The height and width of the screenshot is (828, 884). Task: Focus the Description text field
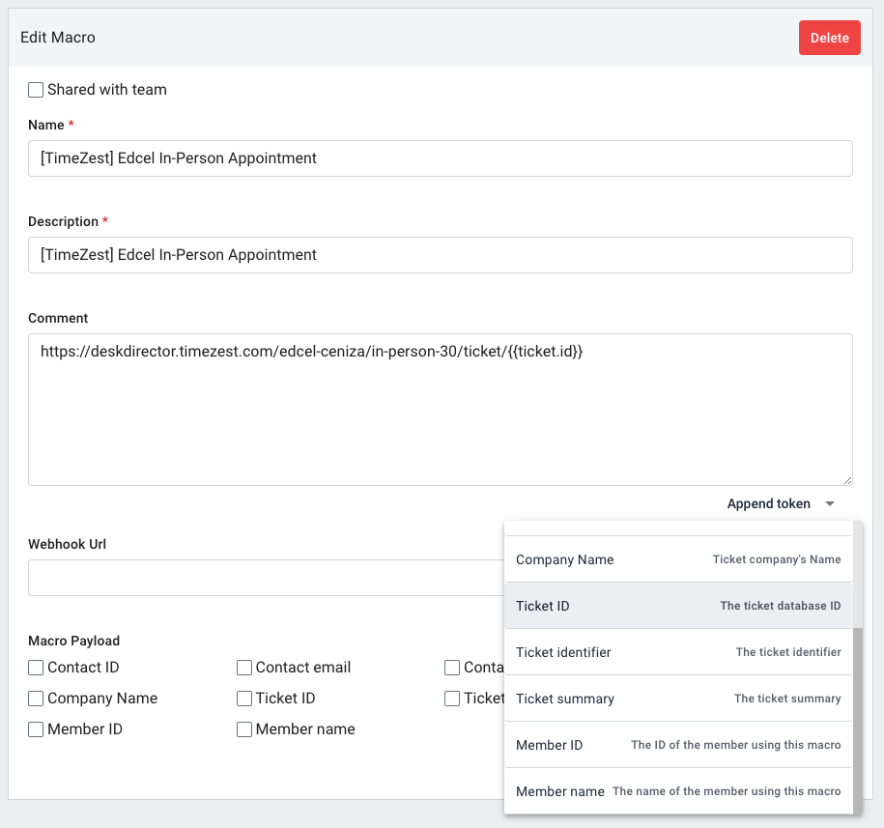coord(440,255)
